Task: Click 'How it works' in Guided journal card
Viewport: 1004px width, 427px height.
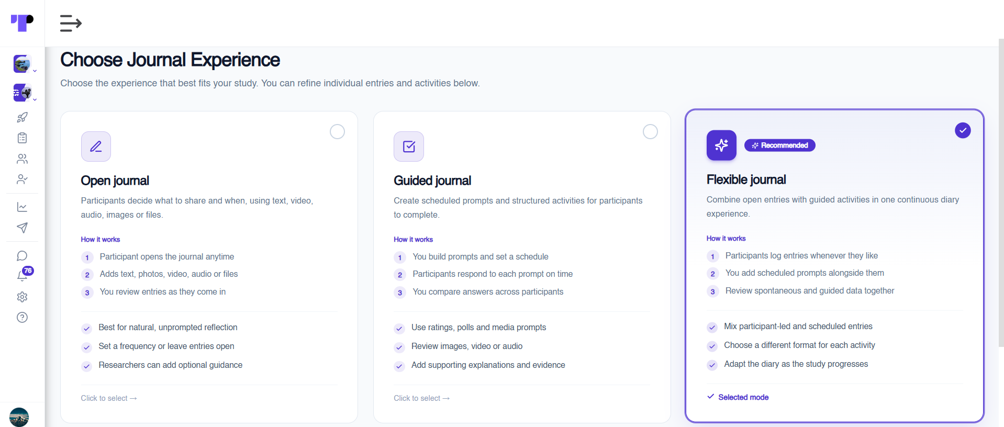Action: (x=413, y=239)
